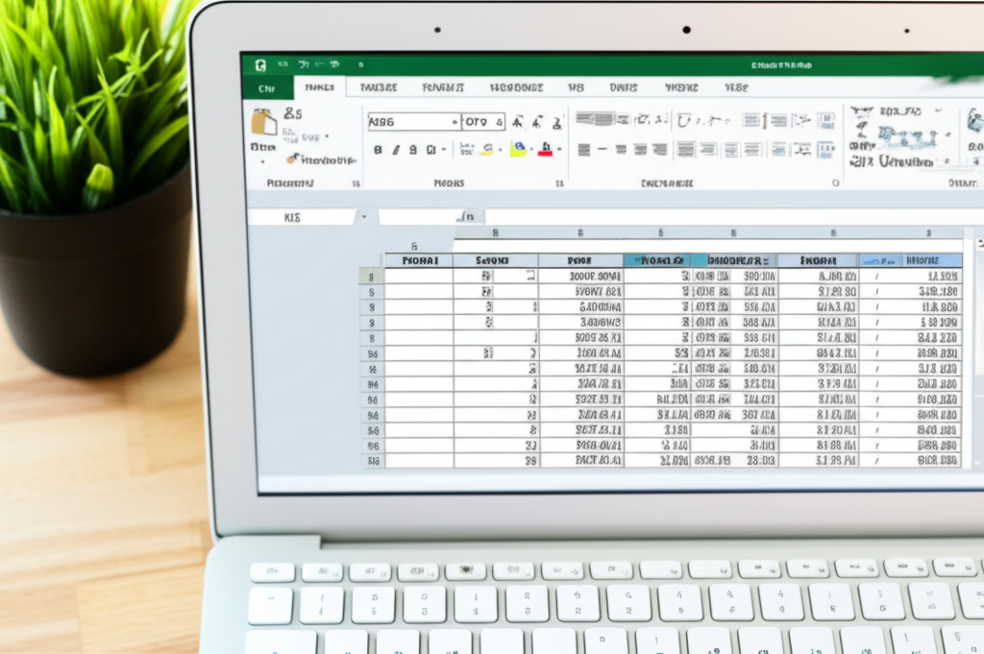Viewport: 984px width, 654px height.
Task: Activate the orange Format Painter brush
Action: [292, 159]
